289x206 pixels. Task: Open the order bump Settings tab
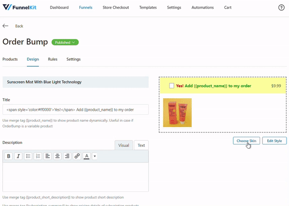[x=73, y=59]
